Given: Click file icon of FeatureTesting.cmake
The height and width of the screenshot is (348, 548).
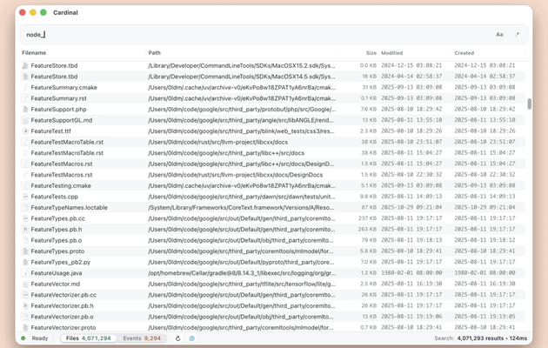Looking at the screenshot, I should [x=25, y=185].
